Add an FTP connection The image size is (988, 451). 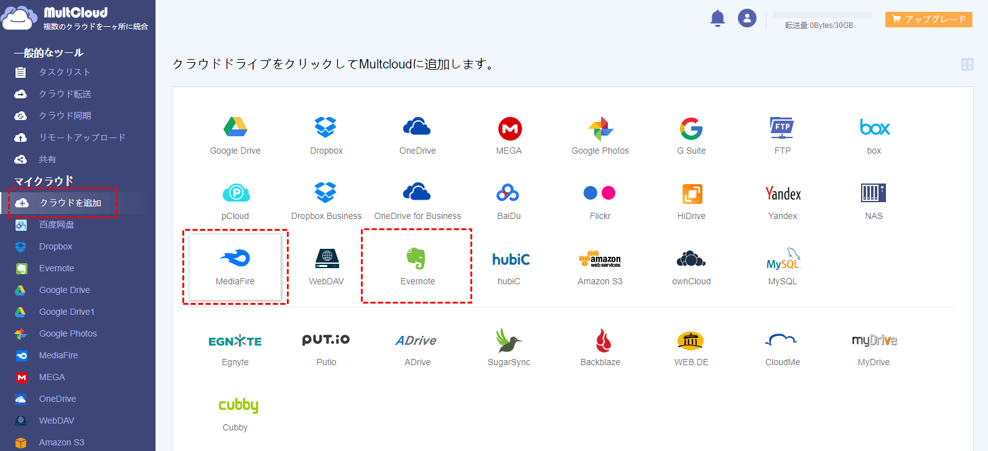[783, 136]
